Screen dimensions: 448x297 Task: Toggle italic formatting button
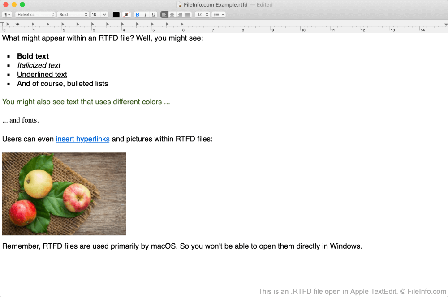146,15
